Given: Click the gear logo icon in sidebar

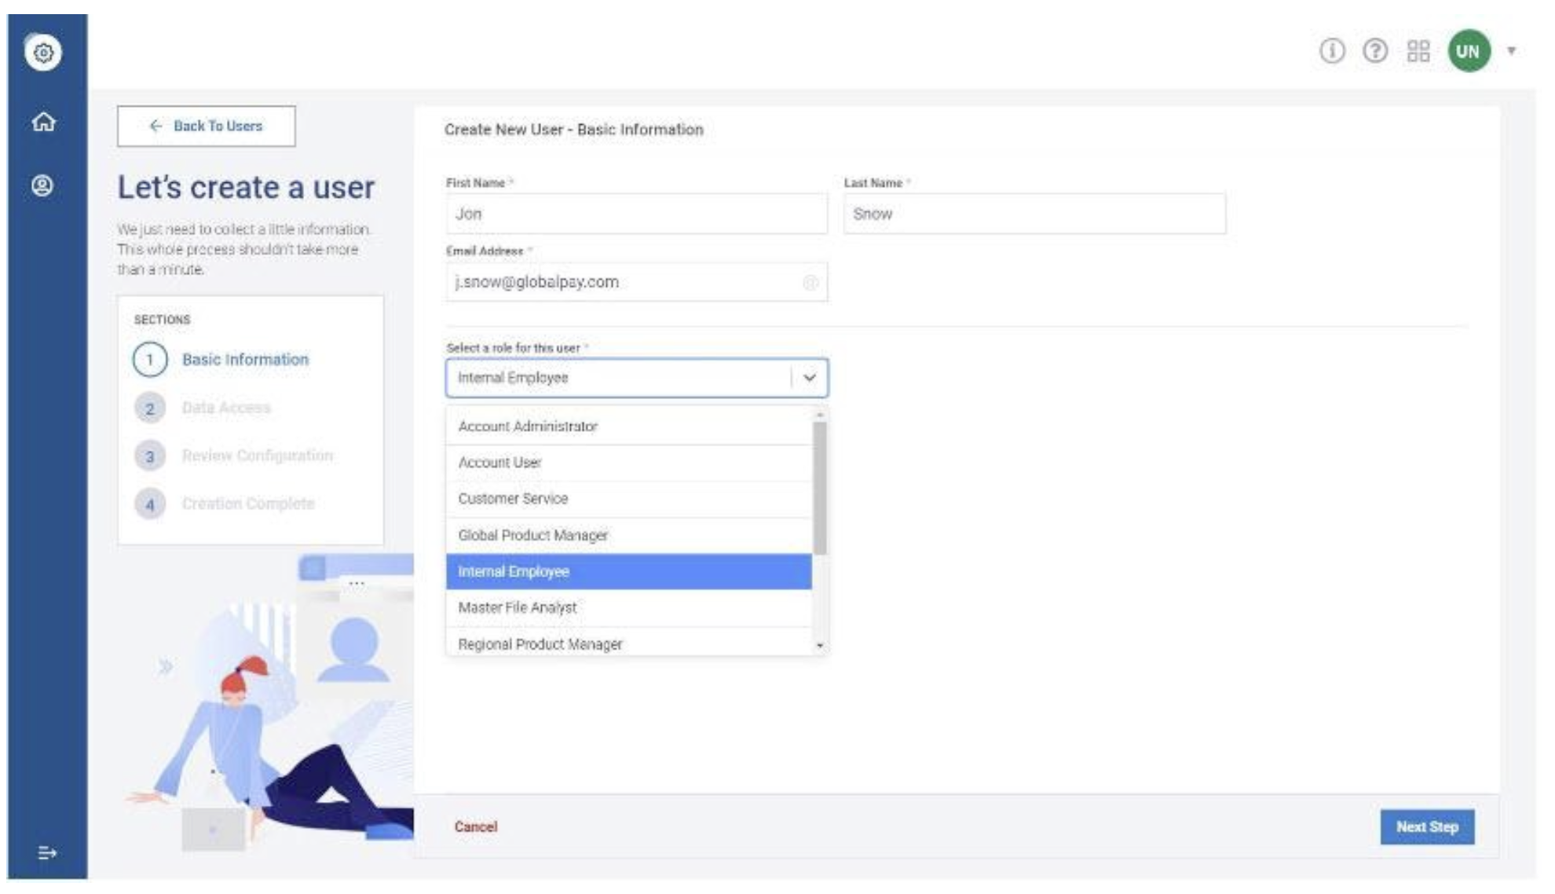Looking at the screenshot, I should click(43, 53).
